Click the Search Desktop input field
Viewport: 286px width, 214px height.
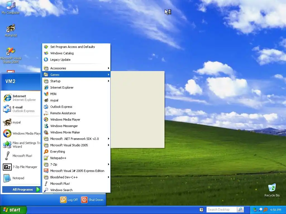pyautogui.click(x=221, y=210)
